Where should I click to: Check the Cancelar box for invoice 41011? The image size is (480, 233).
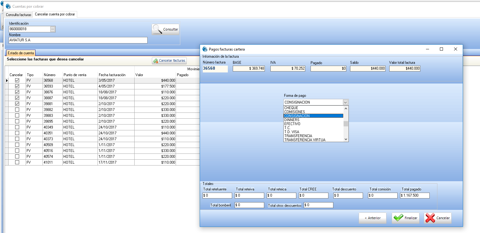[17, 162]
